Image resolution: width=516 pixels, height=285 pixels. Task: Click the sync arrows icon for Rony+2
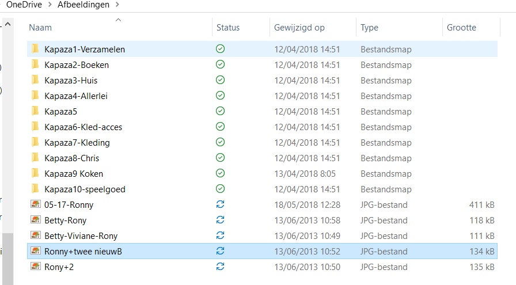point(220,266)
